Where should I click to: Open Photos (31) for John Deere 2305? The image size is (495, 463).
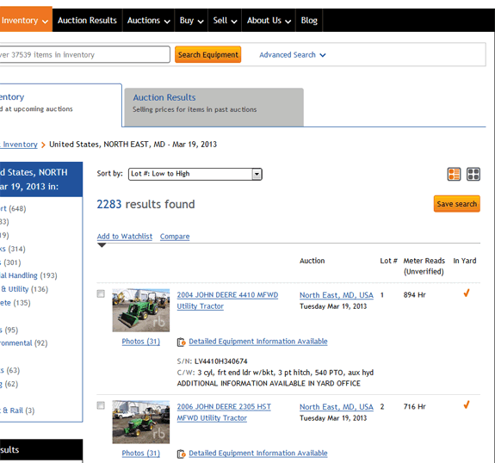click(x=141, y=454)
